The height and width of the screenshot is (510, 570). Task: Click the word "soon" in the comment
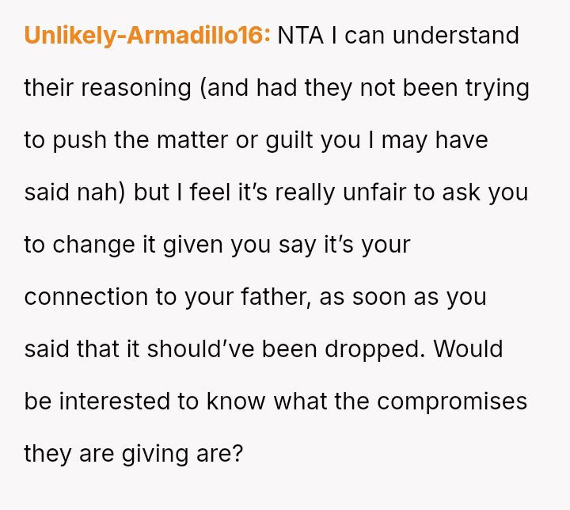pos(394,297)
